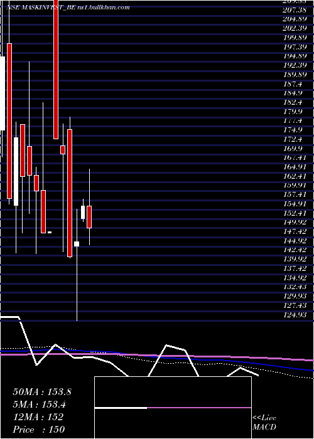Click the last red candlestick near 152
Viewport: 314px width, 439px height.
click(x=89, y=217)
